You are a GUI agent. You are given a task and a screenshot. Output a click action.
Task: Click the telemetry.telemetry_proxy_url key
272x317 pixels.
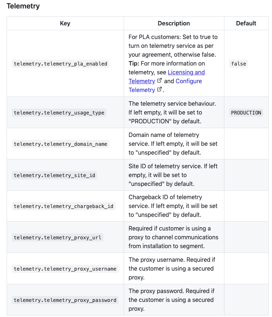pyautogui.click(x=58, y=237)
